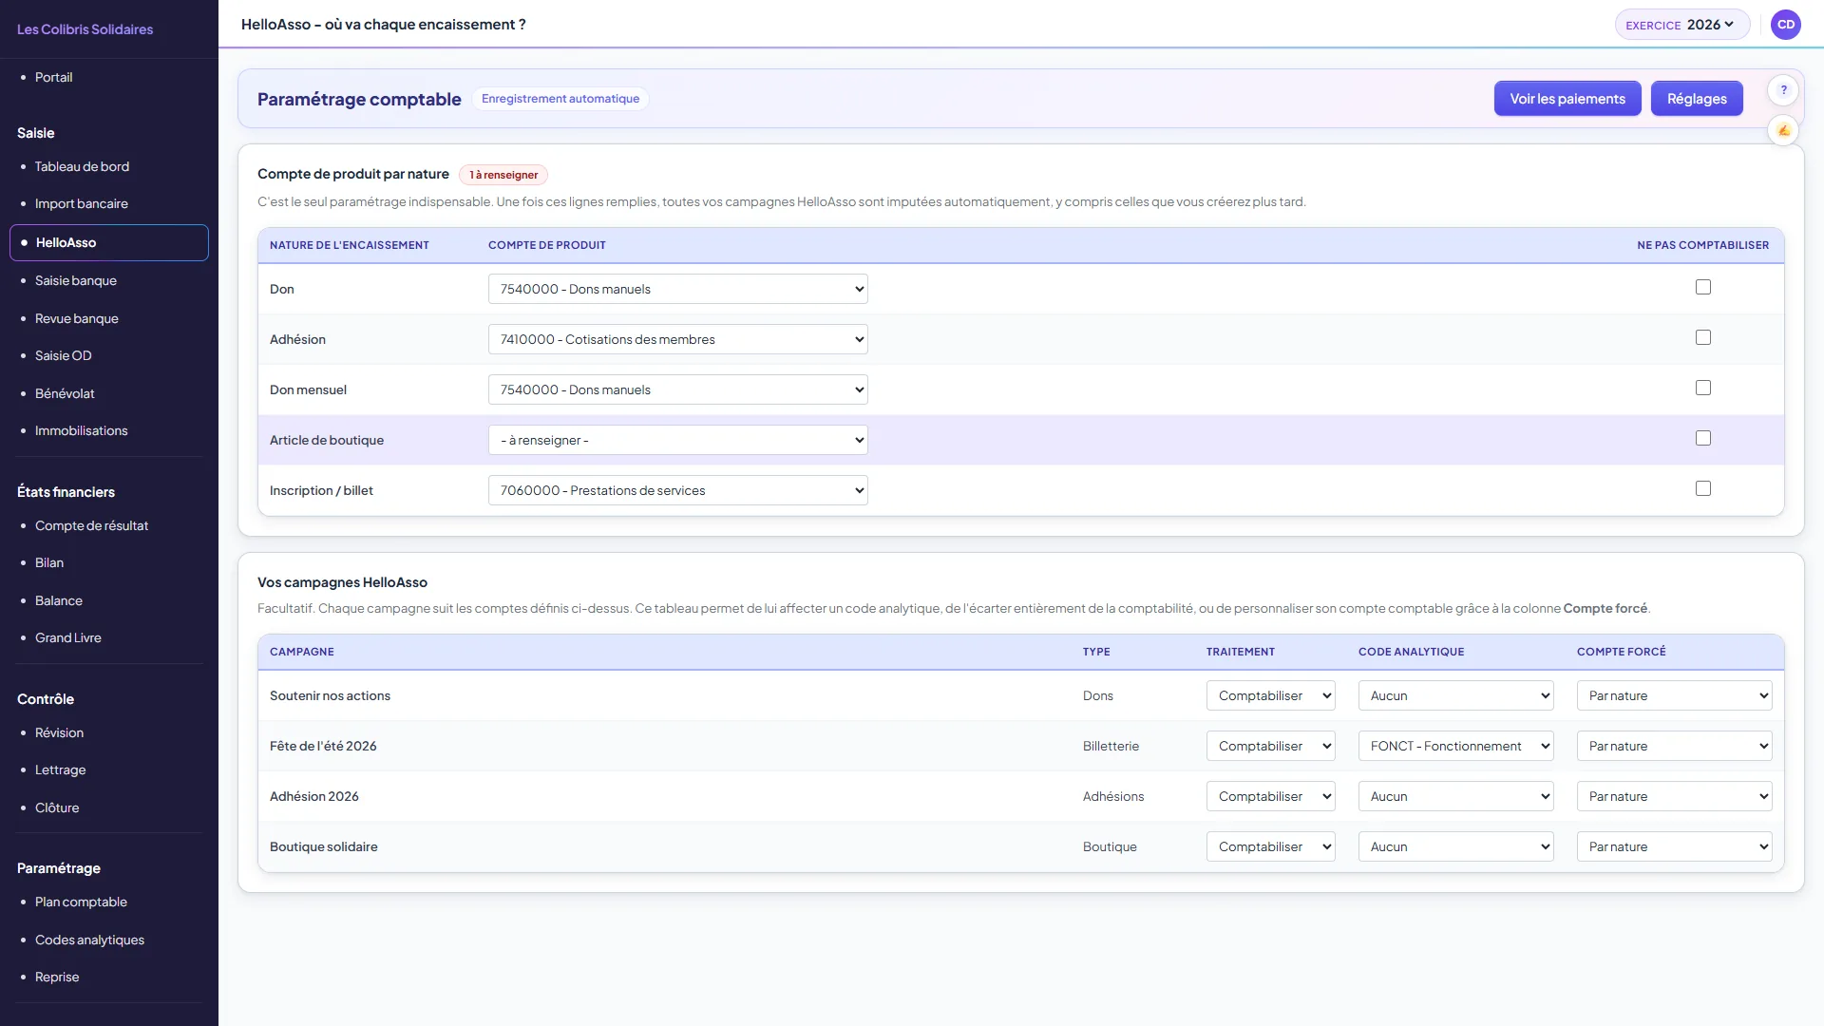This screenshot has width=1824, height=1026.
Task: Open the forced account for Fête de l'été 2026
Action: point(1675,746)
